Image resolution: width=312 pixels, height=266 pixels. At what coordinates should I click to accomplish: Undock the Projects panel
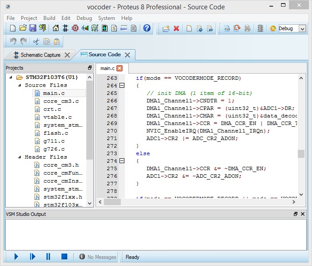[x=90, y=68]
